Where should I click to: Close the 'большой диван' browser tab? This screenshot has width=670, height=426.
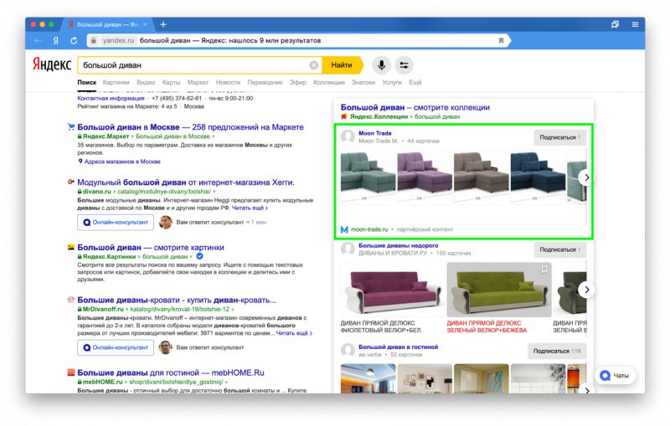tap(145, 24)
